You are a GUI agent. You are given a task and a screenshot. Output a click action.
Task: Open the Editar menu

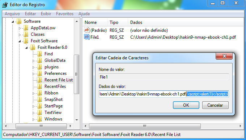30,14
